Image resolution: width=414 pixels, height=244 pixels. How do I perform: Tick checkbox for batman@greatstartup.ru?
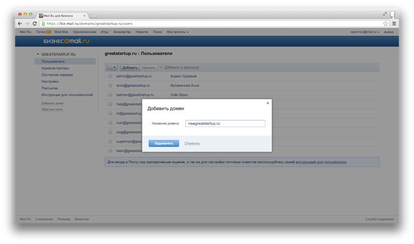[111, 94]
